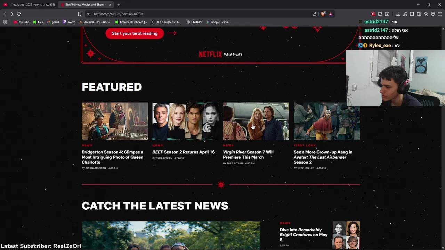Screen dimensions: 445x250
Task: Open the extensions puzzle icon
Action: (380, 14)
